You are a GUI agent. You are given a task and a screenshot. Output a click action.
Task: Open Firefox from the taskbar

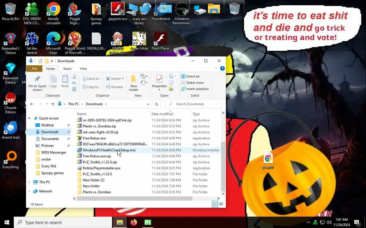point(134,222)
